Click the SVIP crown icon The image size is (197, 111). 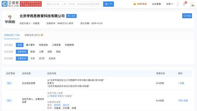tap(135, 4)
